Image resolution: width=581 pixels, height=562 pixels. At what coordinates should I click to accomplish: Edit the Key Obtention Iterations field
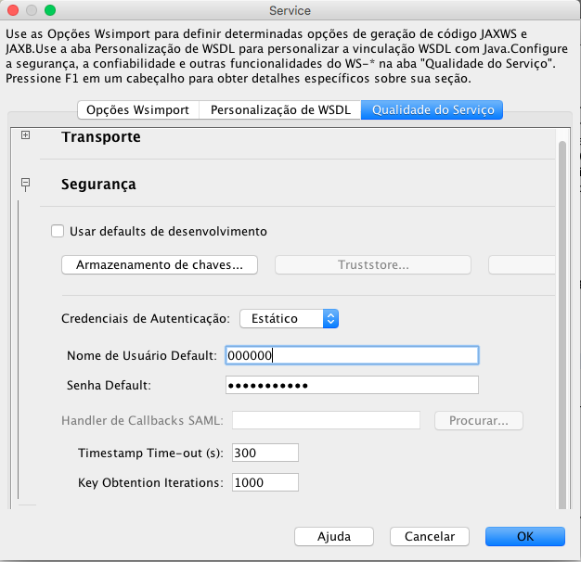tap(265, 482)
